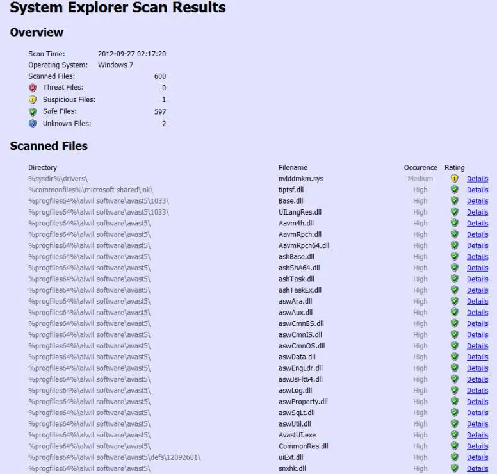This screenshot has height=474, width=497.
Task: Click green rating shield for UILangRes.dll
Action: point(454,212)
